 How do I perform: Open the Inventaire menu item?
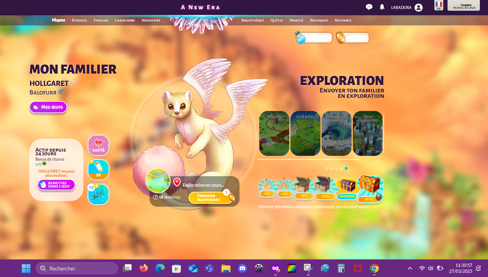pos(151,20)
